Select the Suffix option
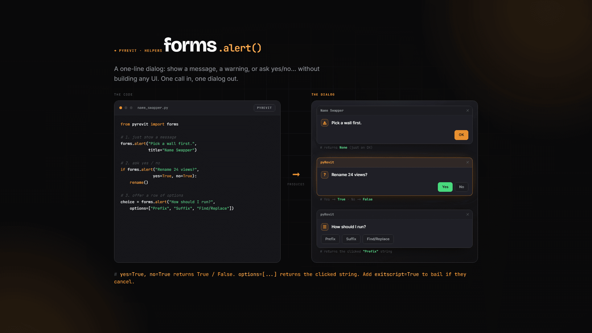592x333 pixels. pos(351,239)
